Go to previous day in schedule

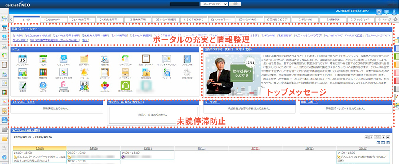tap(371, 137)
